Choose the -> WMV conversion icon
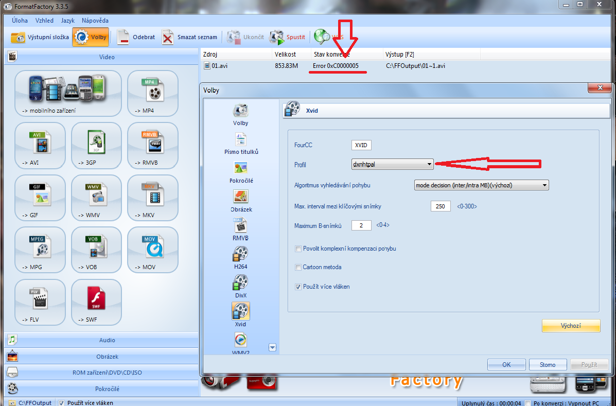Image resolution: width=616 pixels, height=406 pixels. click(96, 198)
